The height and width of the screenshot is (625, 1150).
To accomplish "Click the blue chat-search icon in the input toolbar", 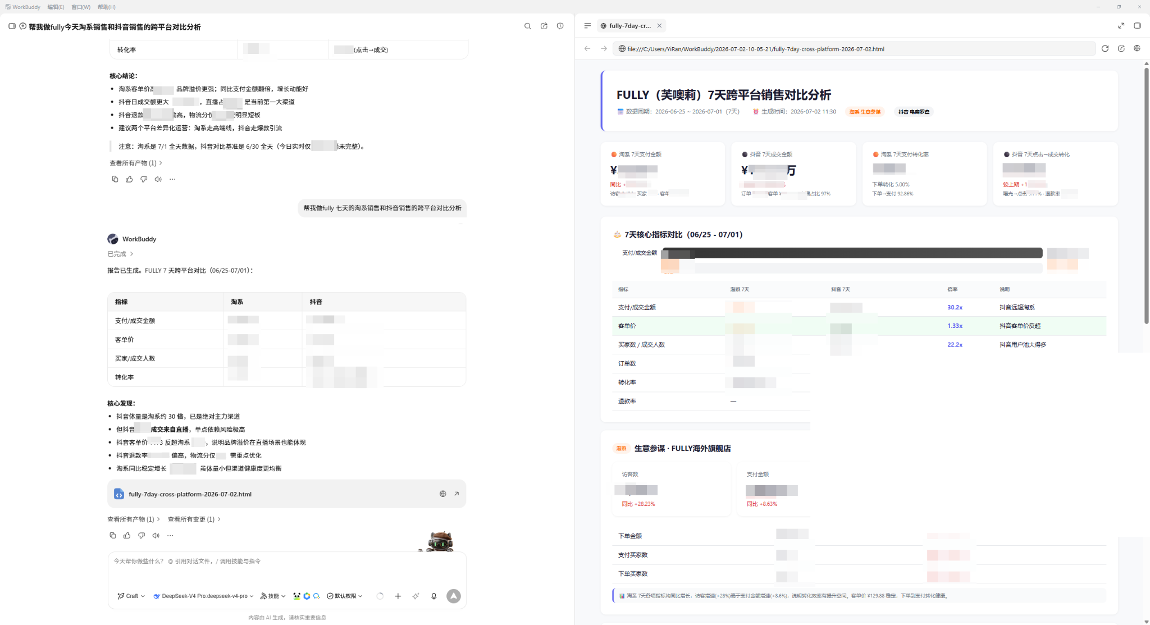I will click(x=317, y=596).
